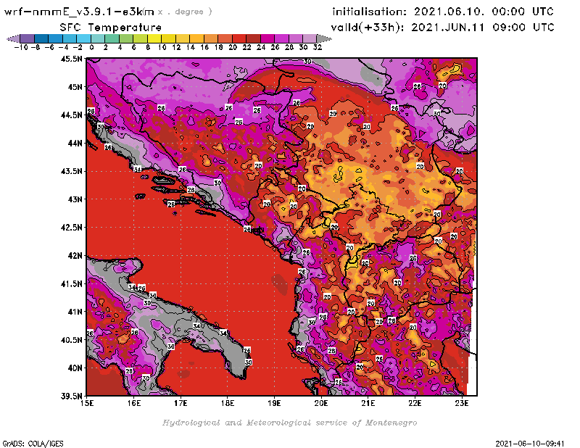
Task: Click the '18E' longitude label
Action: tap(228, 403)
